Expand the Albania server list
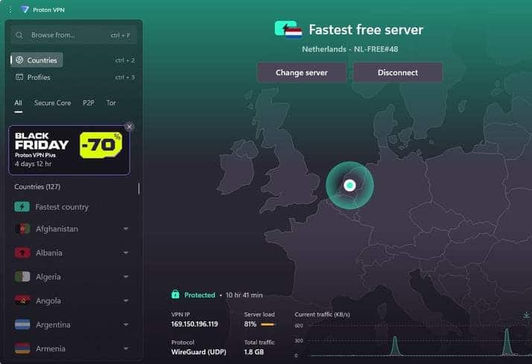The image size is (532, 364). (126, 253)
